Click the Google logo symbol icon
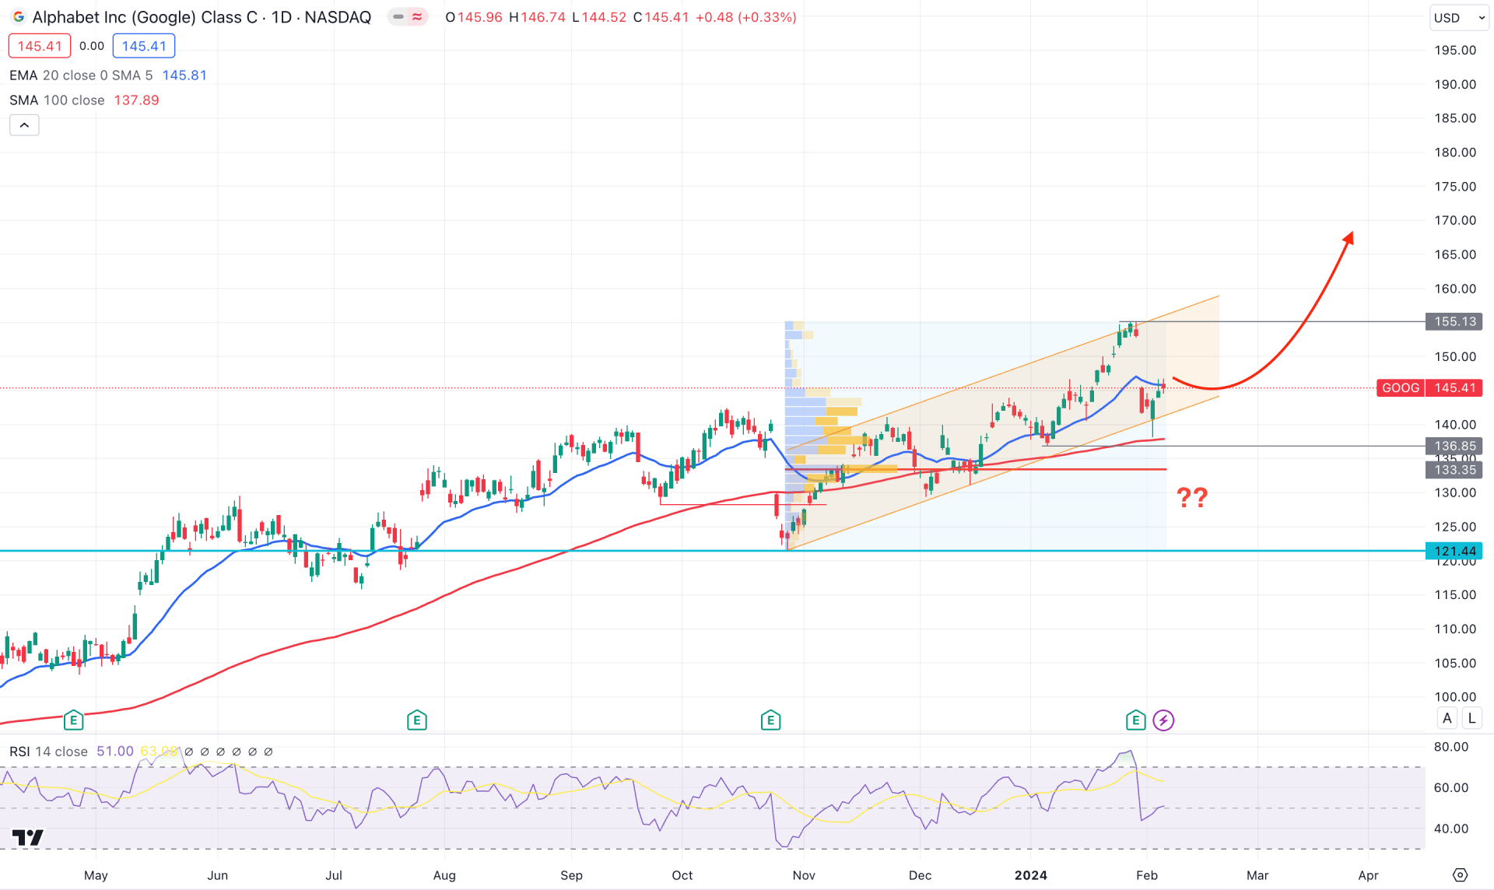 tap(18, 17)
